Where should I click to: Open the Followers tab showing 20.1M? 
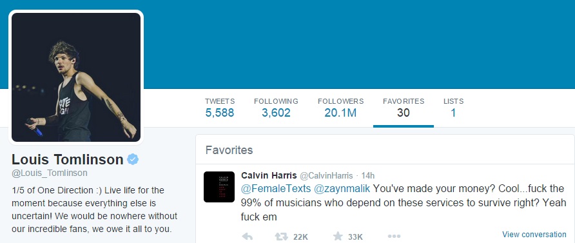pos(340,108)
